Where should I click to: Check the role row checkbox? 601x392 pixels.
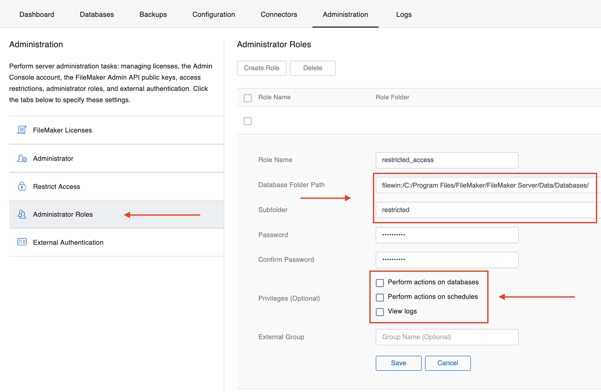click(x=247, y=121)
